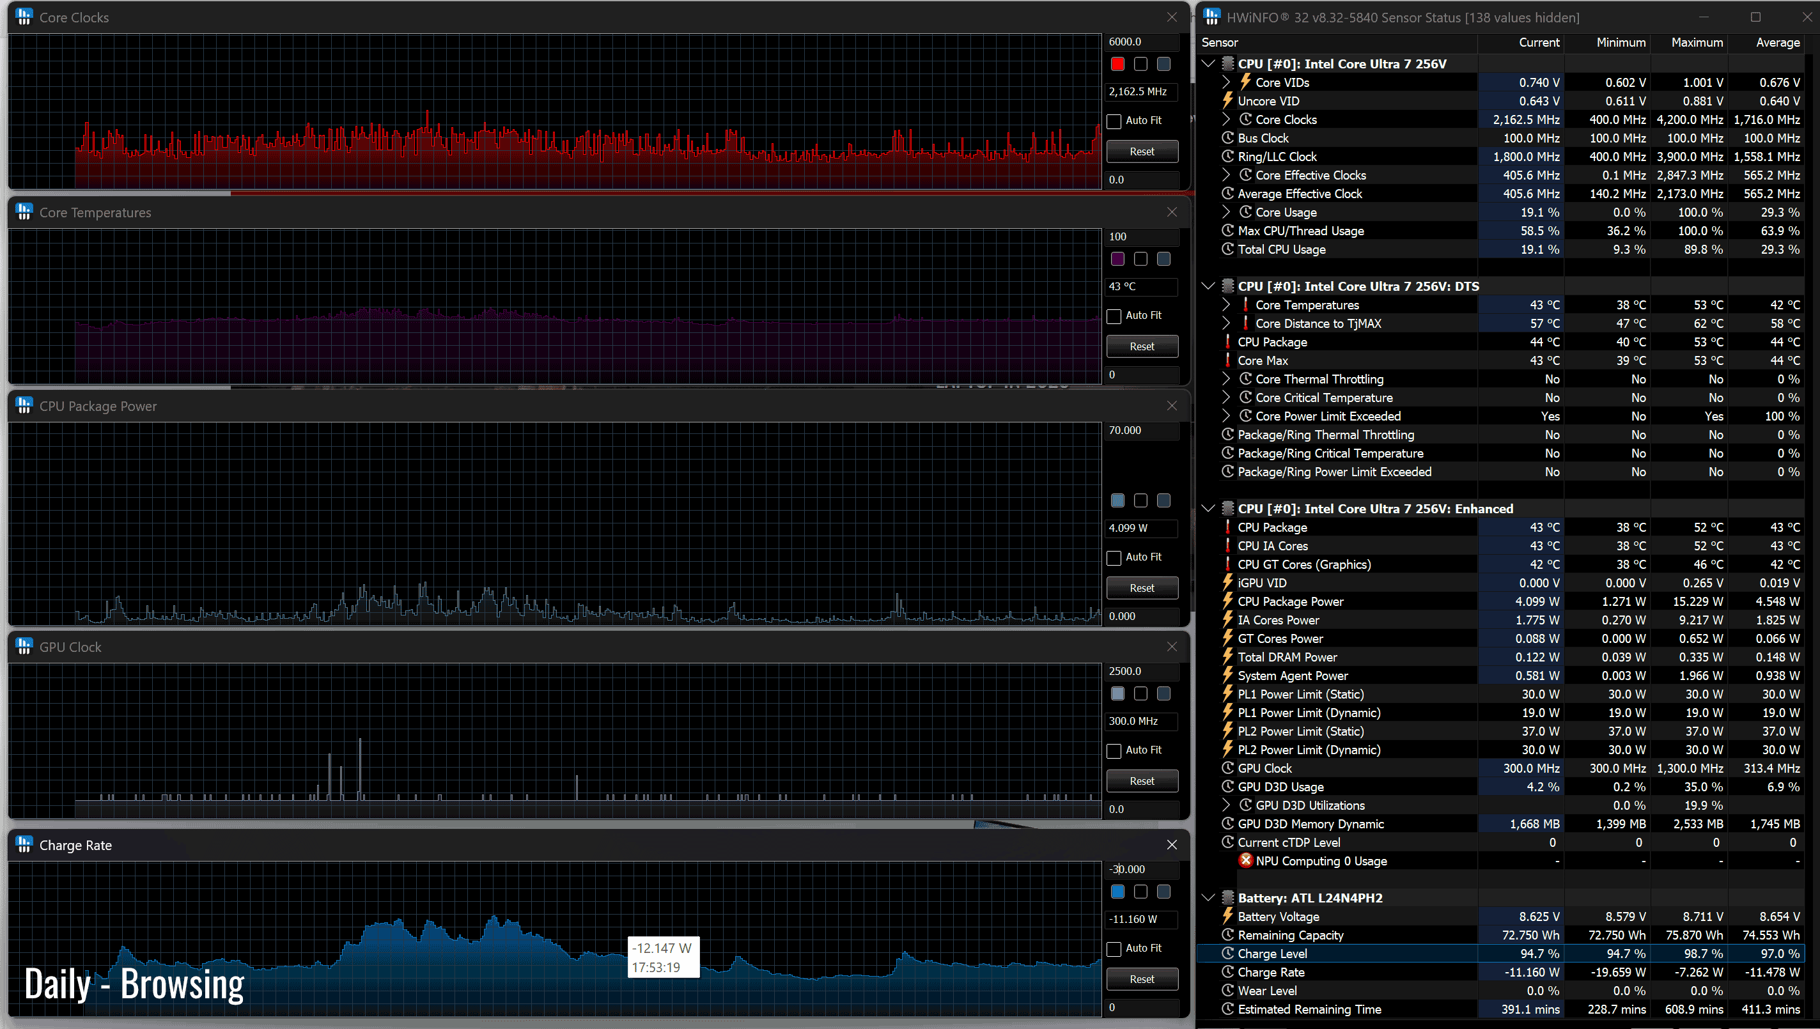Reset the Core Temperatures graph
Screen dimensions: 1820x1029
[1142, 346]
